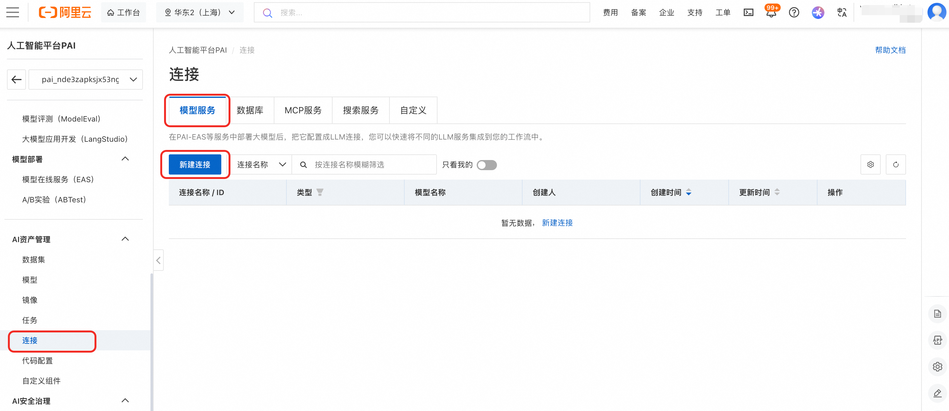Switch to the 数据库 tab
The image size is (949, 411).
click(250, 110)
